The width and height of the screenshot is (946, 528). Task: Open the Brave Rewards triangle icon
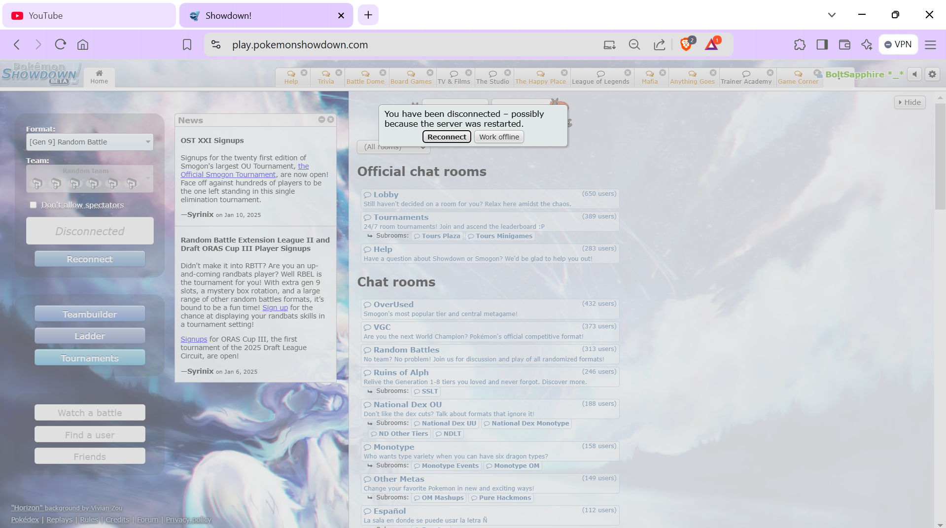tap(712, 44)
